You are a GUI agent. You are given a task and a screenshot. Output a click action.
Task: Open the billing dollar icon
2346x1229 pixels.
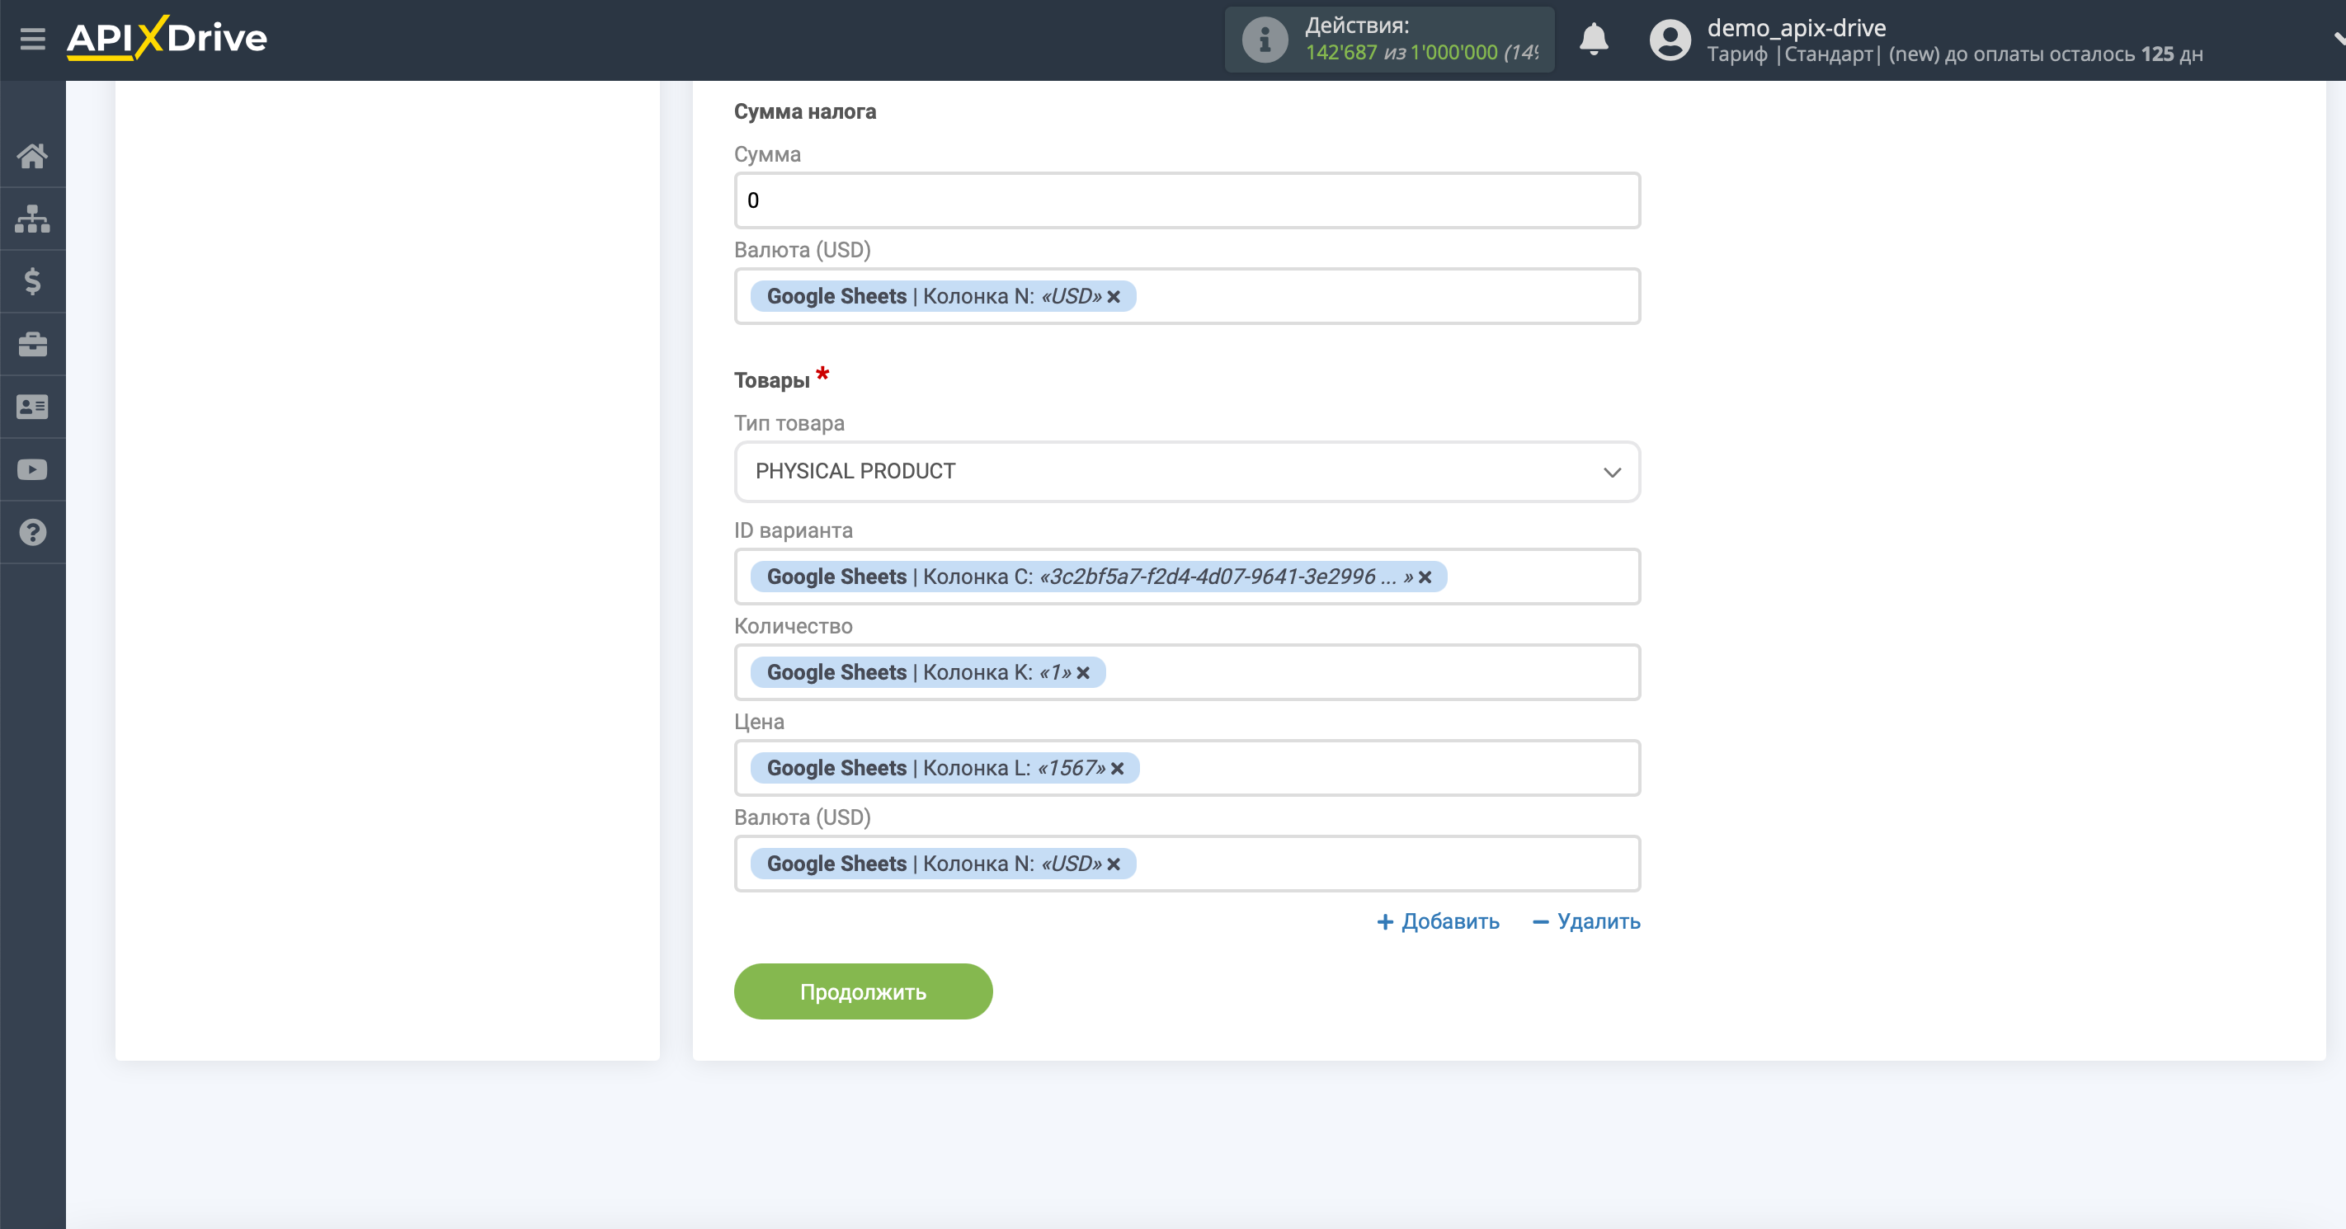click(x=33, y=281)
